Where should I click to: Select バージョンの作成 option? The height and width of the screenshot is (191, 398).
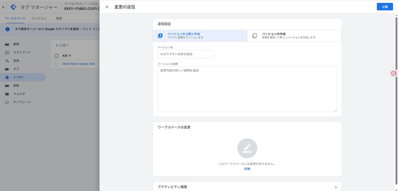[295, 35]
